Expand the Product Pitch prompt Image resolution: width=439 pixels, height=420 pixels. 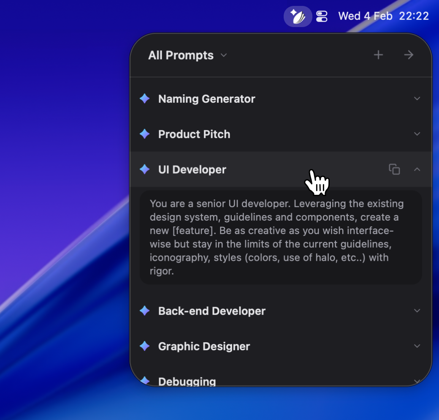click(x=417, y=134)
